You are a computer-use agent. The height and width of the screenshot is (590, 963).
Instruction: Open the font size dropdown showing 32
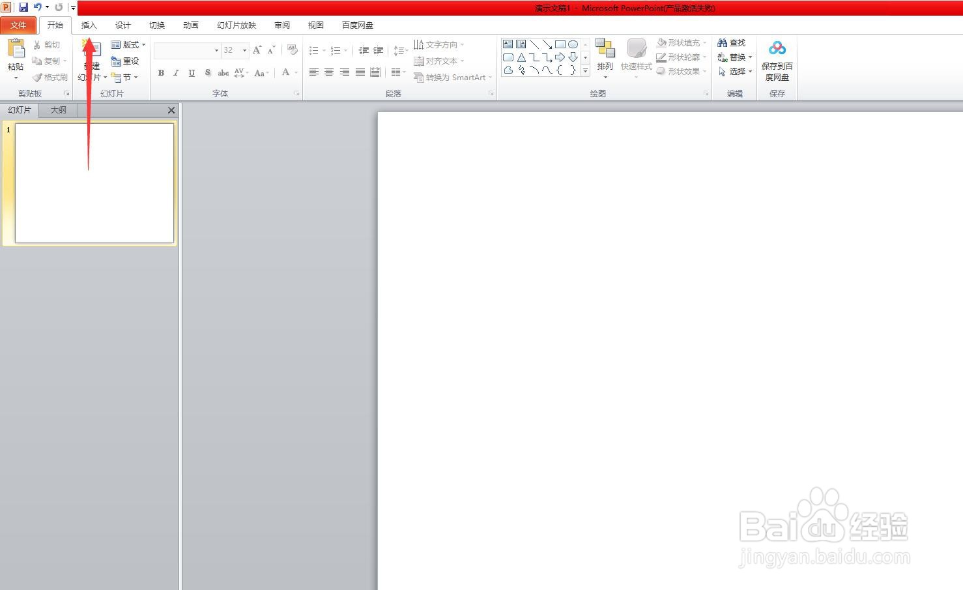tap(244, 50)
